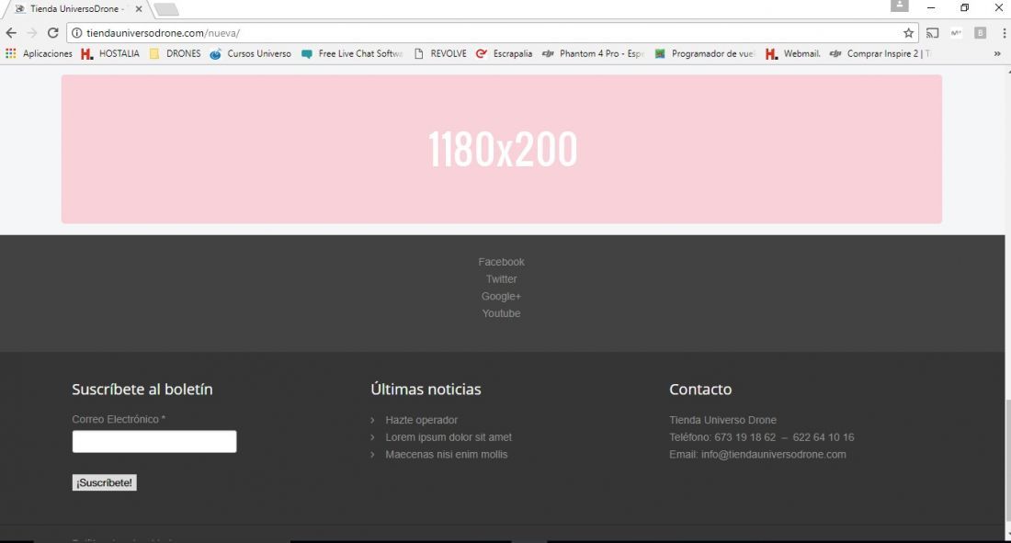1011x543 pixels.
Task: Open the Comprar Inspire 2 bookmark
Action: coord(880,53)
